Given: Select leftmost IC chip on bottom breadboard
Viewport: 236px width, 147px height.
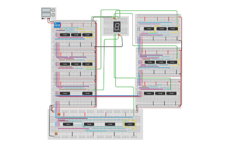Looking at the screenshot, I should (x=68, y=124).
